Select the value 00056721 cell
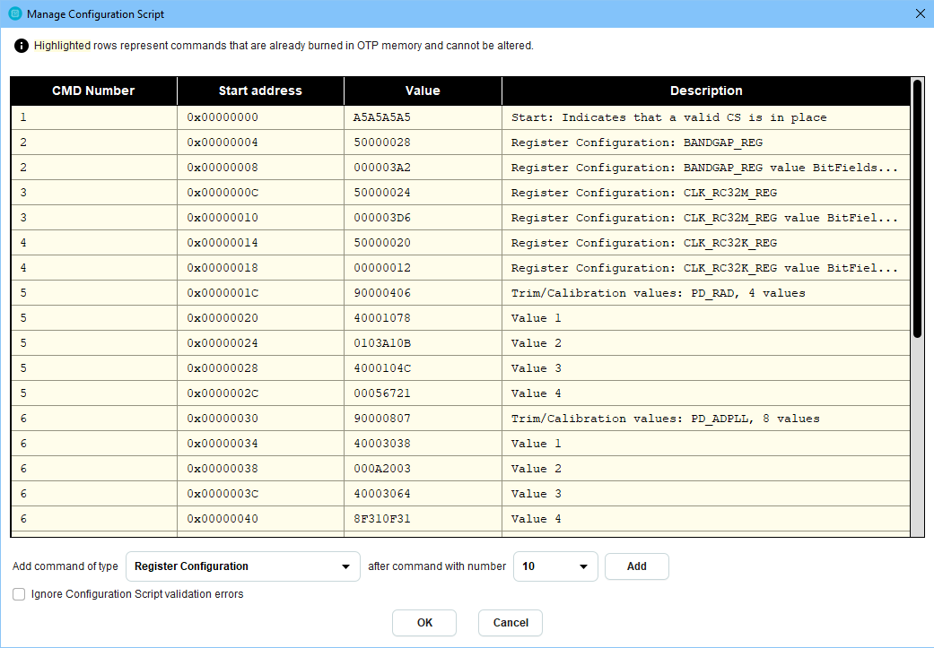Image resolution: width=934 pixels, height=648 pixels. 423,393
